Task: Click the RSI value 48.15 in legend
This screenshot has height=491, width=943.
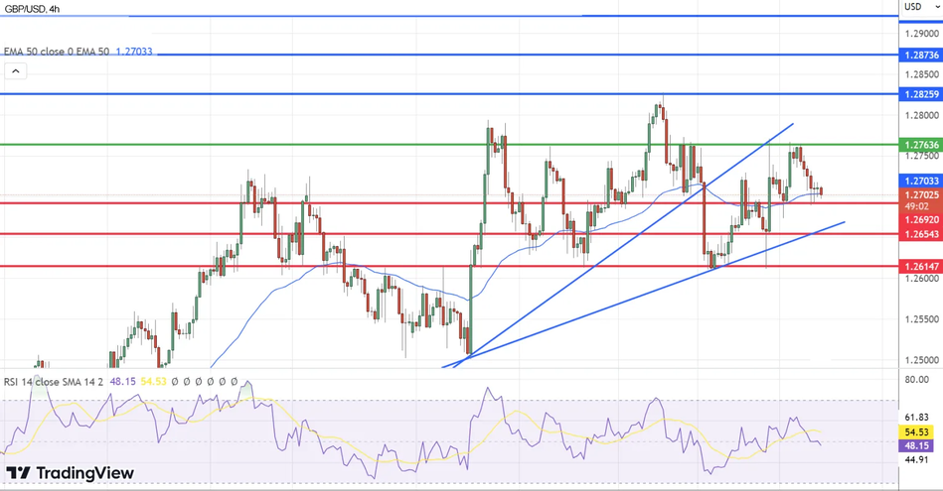Action: coord(122,382)
